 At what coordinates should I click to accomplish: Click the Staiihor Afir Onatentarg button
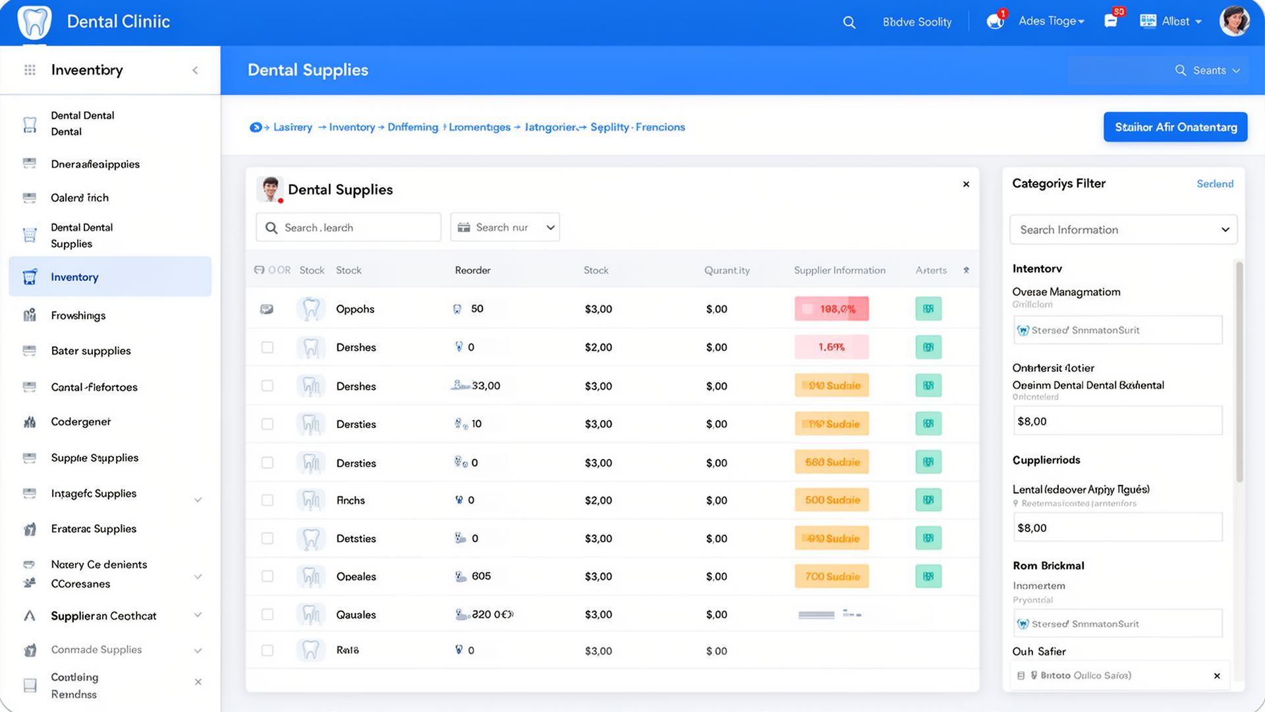click(x=1175, y=127)
